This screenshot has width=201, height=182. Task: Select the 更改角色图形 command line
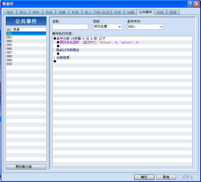pos(122,42)
